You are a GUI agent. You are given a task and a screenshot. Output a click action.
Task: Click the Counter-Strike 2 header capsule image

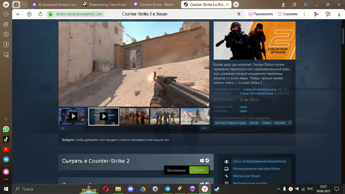pyautogui.click(x=255, y=41)
